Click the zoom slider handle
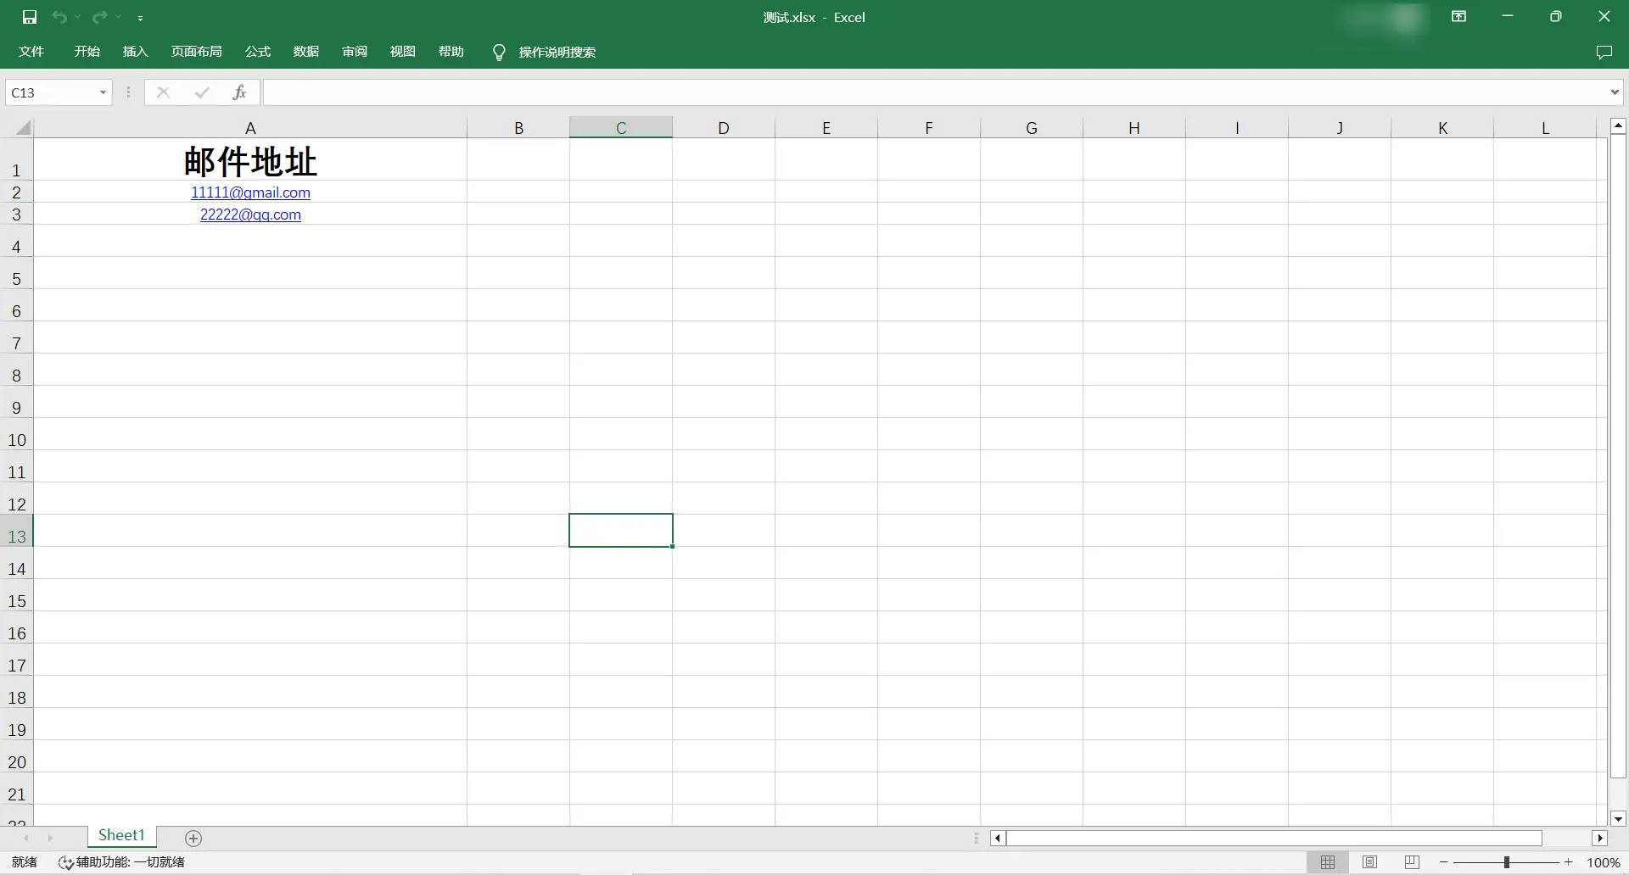The height and width of the screenshot is (875, 1629). [x=1507, y=862]
